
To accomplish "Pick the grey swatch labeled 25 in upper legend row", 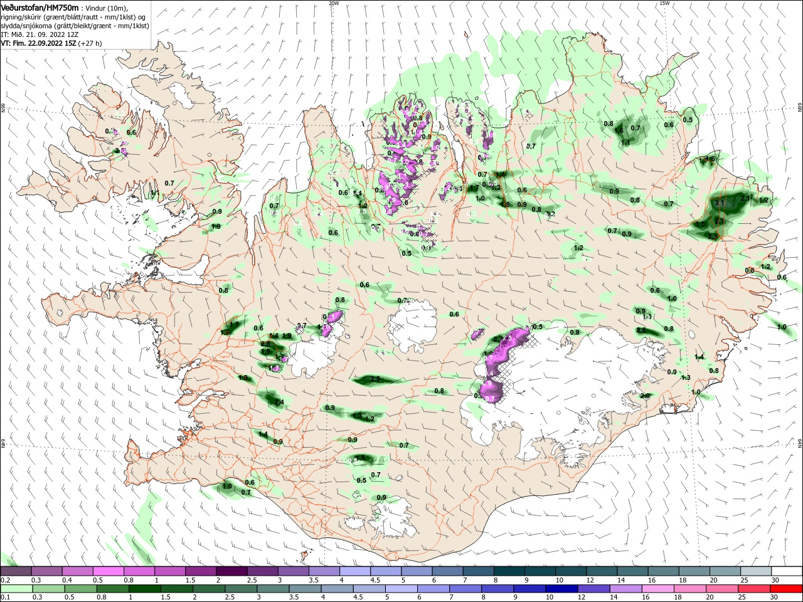I will pos(755,571).
